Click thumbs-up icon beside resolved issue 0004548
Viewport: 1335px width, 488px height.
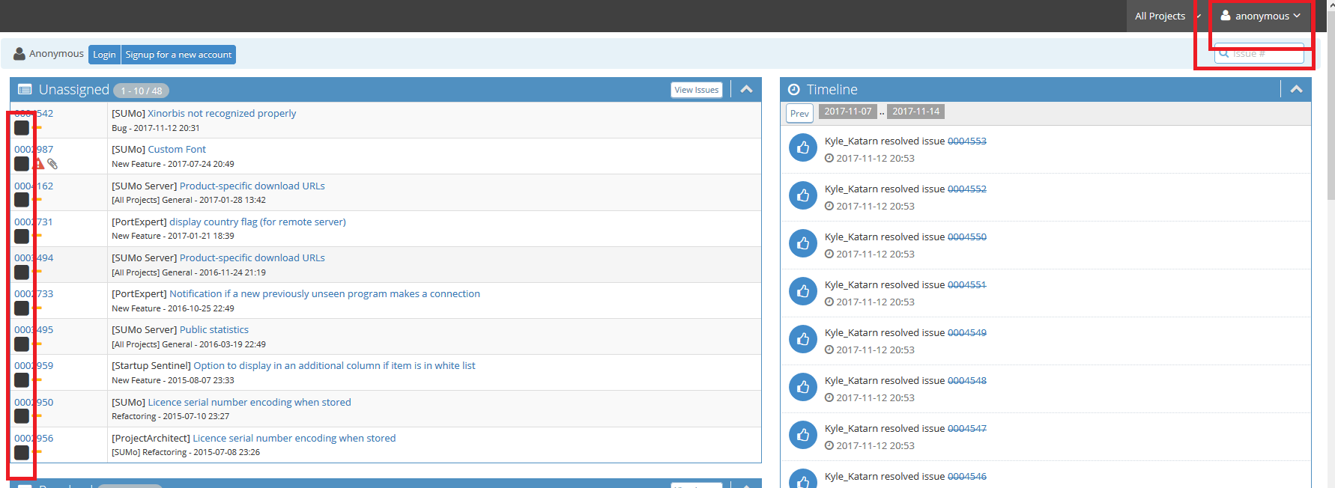(802, 387)
